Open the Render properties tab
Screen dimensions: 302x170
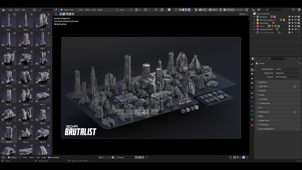pyautogui.click(x=252, y=70)
